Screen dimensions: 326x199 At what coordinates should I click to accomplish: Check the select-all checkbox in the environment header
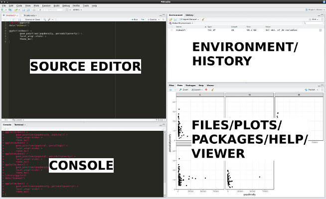click(x=171, y=26)
